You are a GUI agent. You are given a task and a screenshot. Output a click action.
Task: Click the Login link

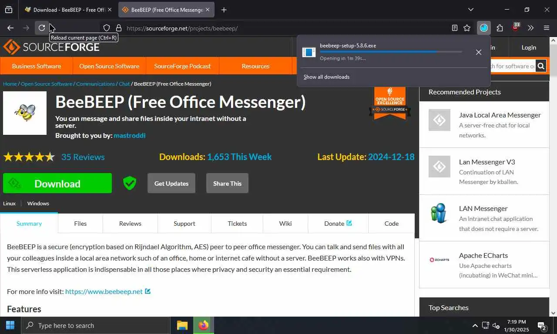click(x=529, y=47)
